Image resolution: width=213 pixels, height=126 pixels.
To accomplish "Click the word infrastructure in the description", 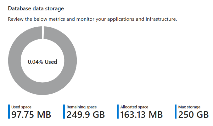I will pyautogui.click(x=161, y=19).
